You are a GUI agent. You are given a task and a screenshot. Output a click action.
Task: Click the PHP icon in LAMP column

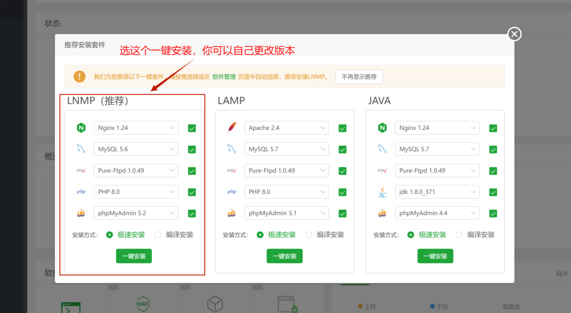[232, 192]
